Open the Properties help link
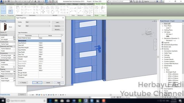The image size is (184, 103). tap(5, 94)
